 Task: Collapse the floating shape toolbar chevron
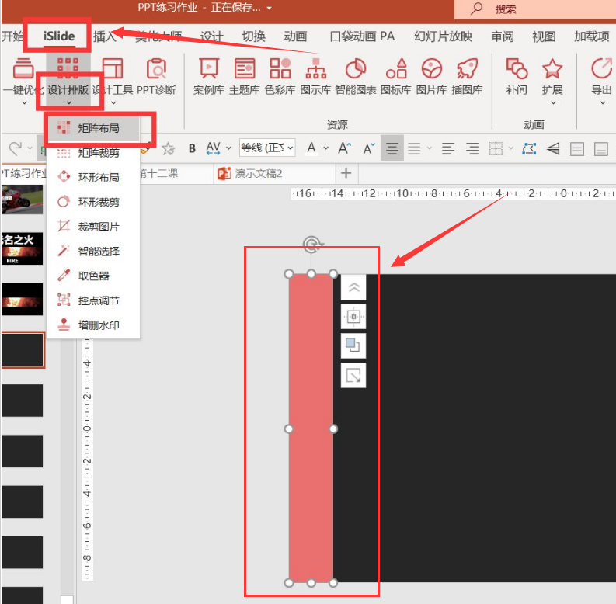pos(353,287)
